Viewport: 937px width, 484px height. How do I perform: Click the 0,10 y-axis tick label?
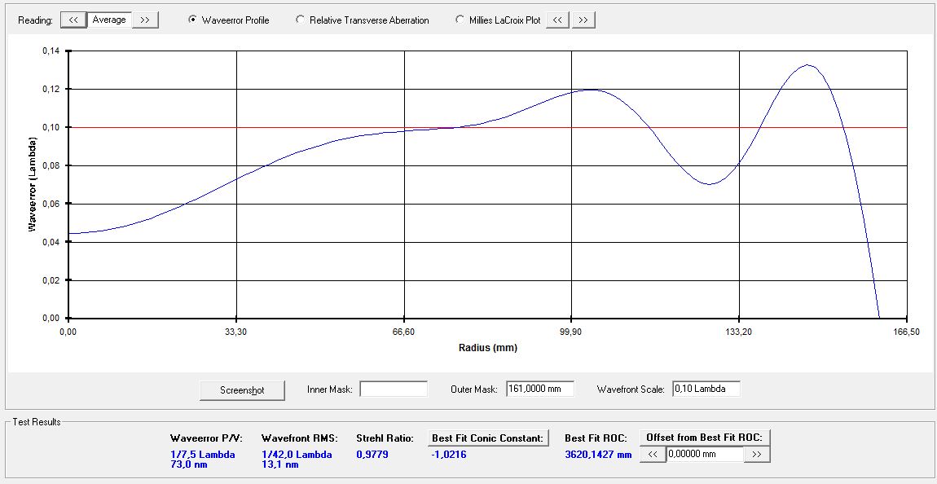click(x=51, y=127)
